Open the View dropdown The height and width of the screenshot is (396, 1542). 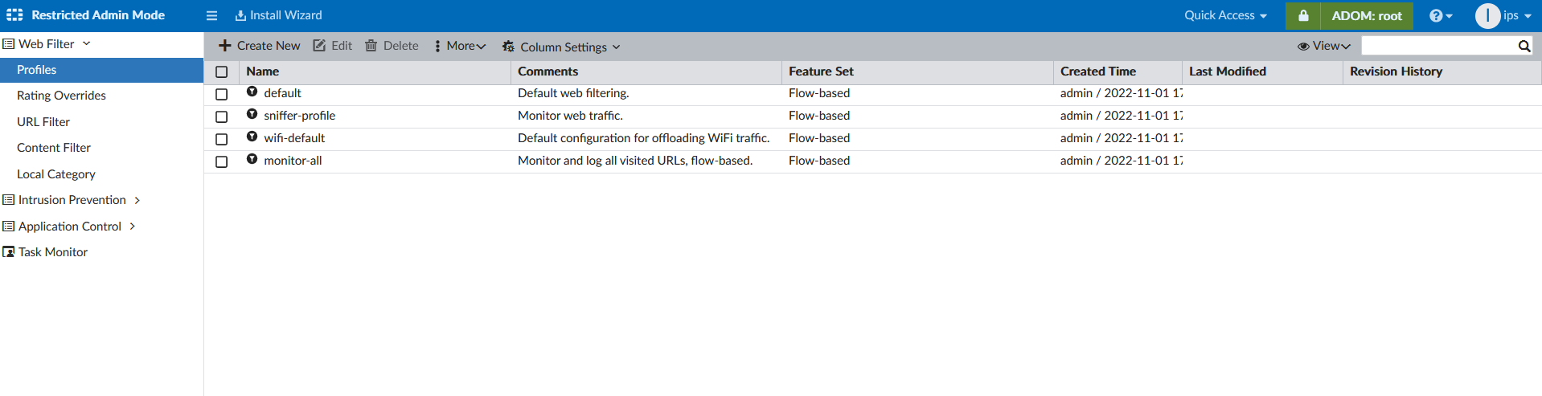[x=1323, y=46]
